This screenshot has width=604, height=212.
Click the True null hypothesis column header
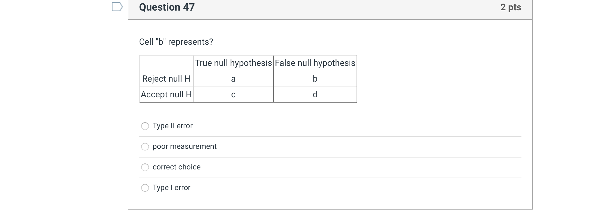(x=233, y=63)
